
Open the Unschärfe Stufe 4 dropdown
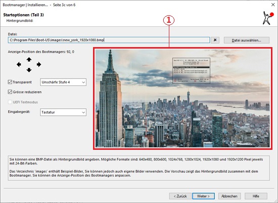pos(63,82)
